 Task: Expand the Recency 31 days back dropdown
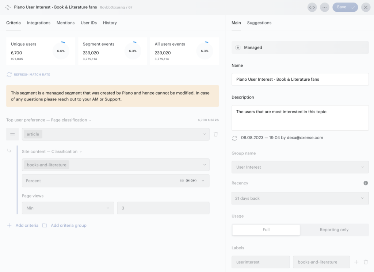(x=300, y=198)
